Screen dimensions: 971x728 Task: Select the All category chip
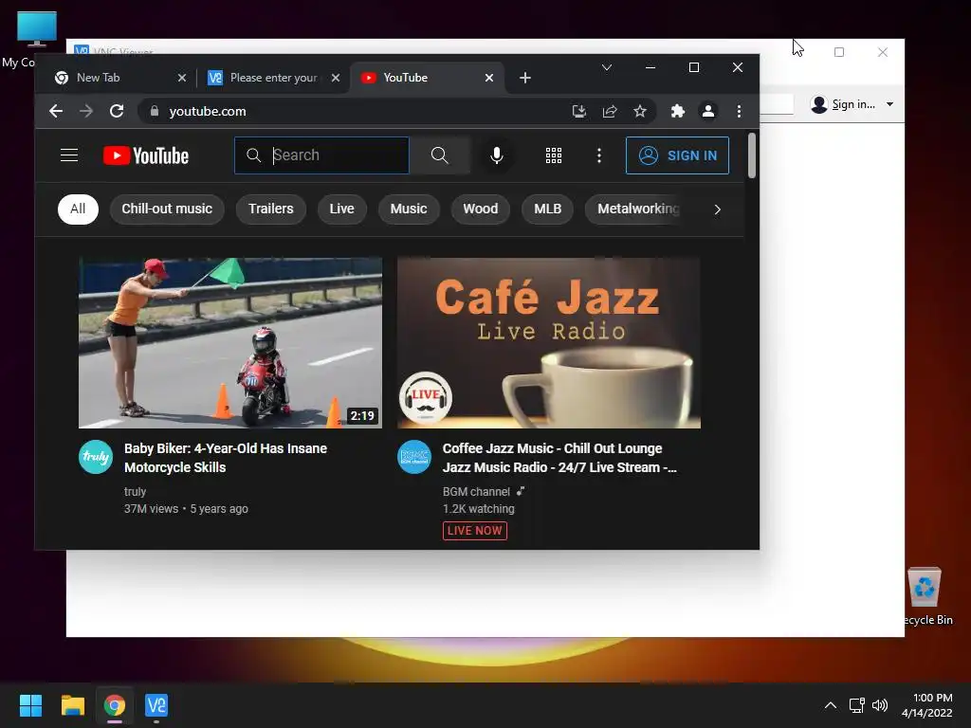coord(78,209)
